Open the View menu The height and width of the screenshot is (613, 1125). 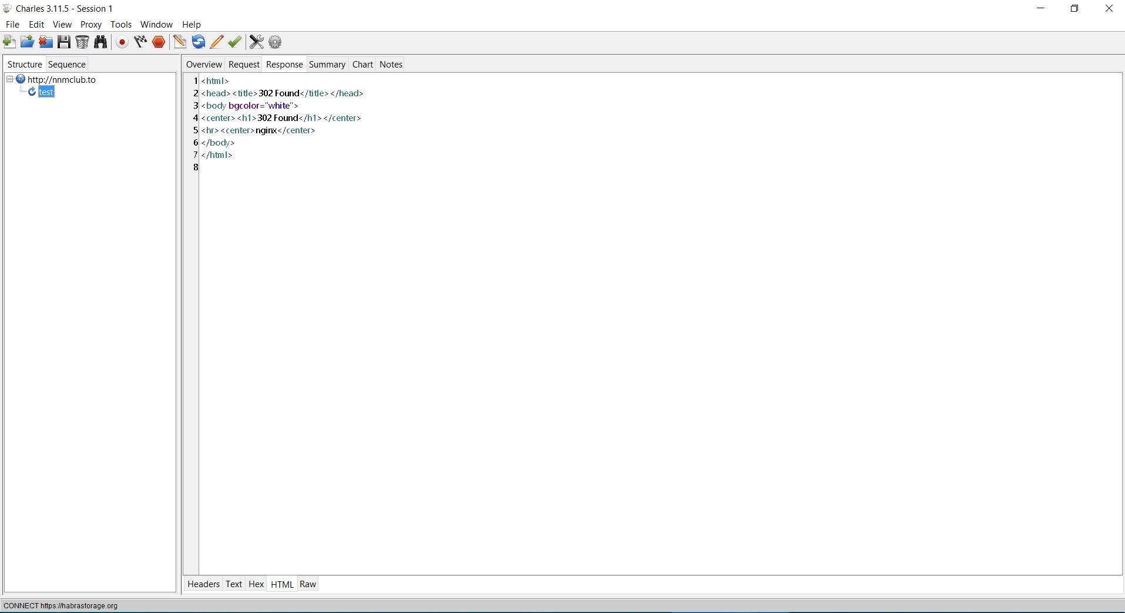point(62,25)
